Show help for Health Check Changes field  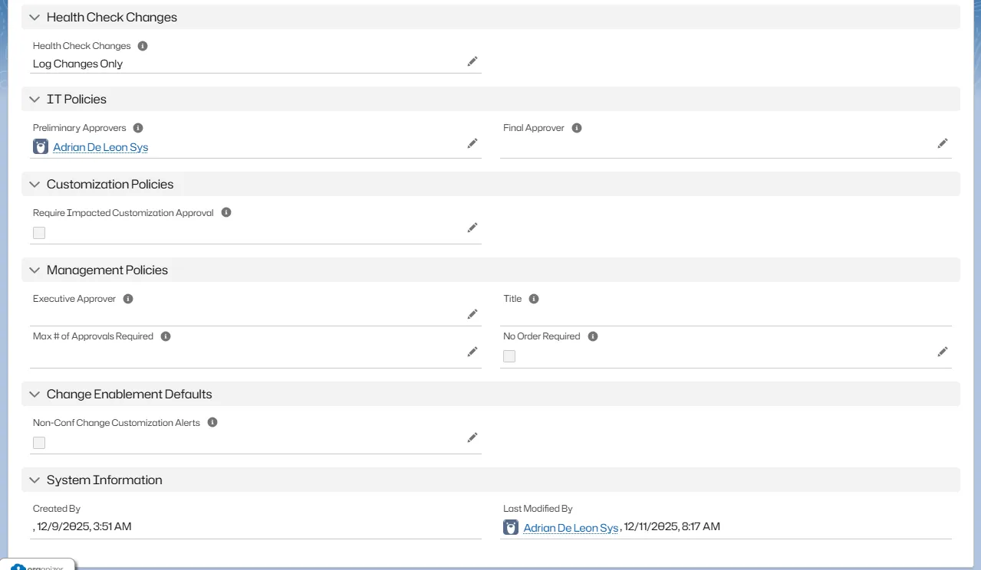pyautogui.click(x=143, y=46)
